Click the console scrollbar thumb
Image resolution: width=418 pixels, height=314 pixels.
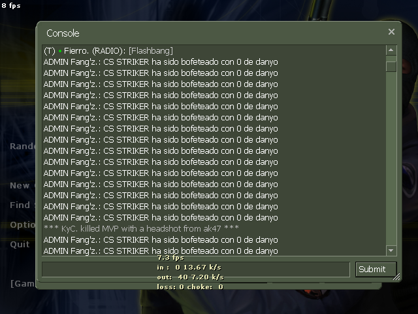click(391, 67)
